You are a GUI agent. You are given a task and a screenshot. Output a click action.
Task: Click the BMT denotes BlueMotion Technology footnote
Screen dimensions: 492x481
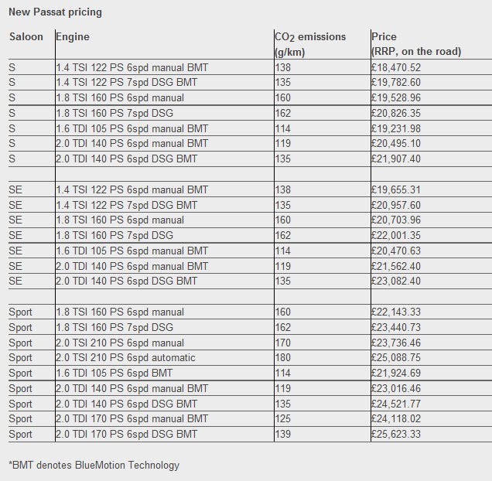[94, 465]
